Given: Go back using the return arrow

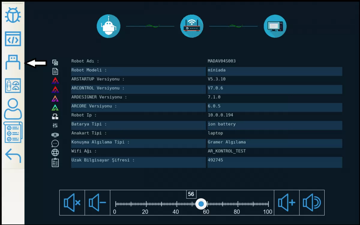Looking at the screenshot, I should (13, 156).
